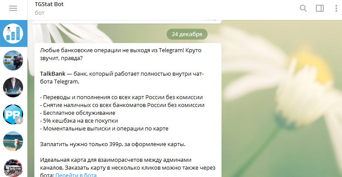Open the chat with businessman avatar
This screenshot has height=177, width=342.
[13, 87]
